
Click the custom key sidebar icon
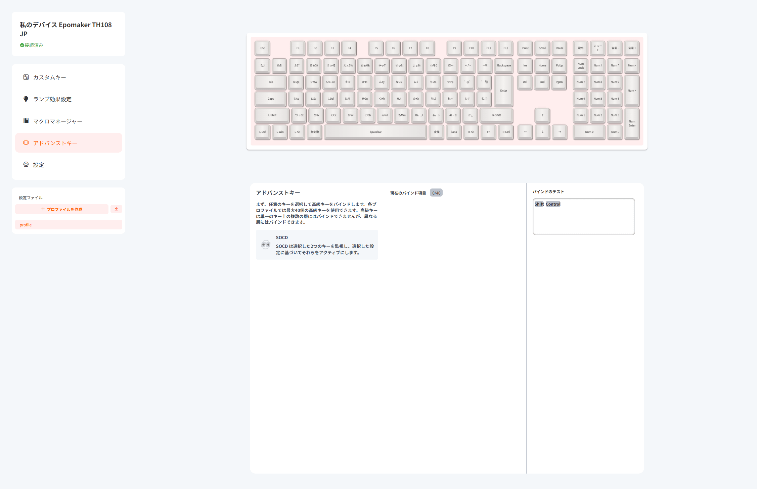26,77
